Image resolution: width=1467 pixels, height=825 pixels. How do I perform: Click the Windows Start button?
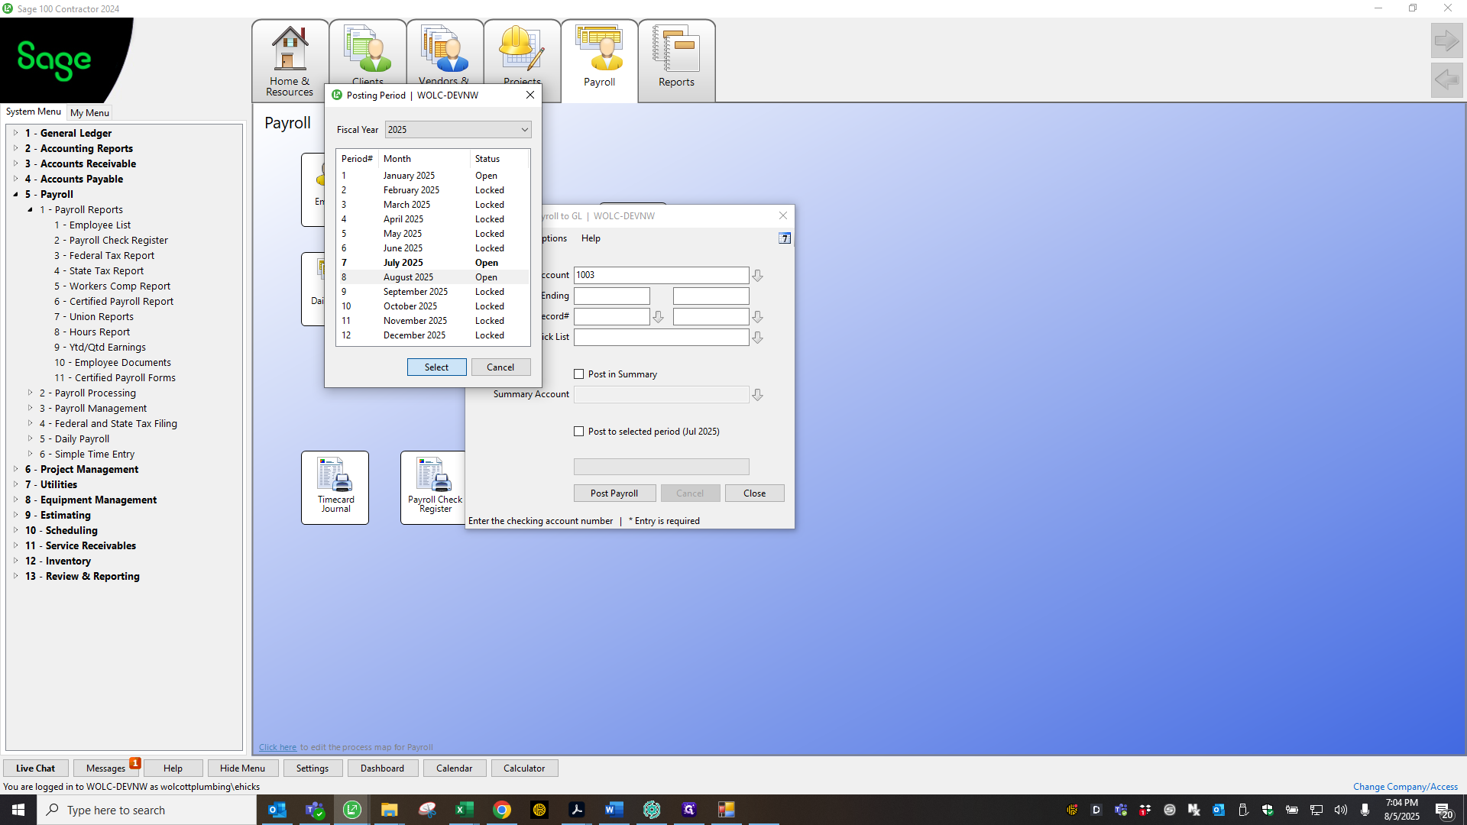pyautogui.click(x=18, y=810)
